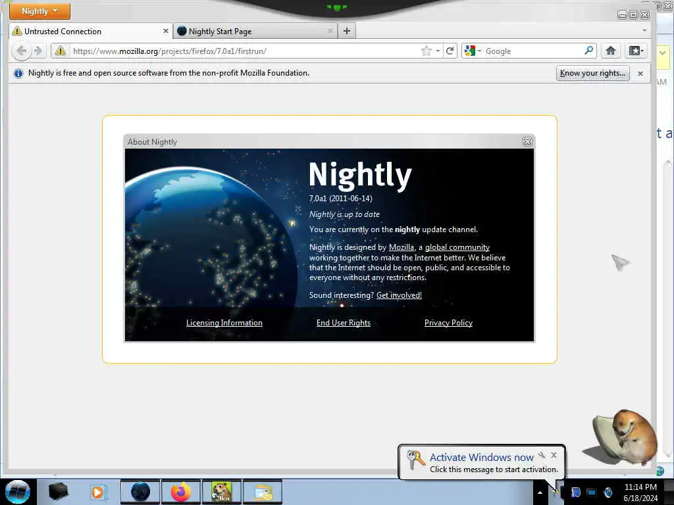Screen dimensions: 674x505
Task: Reload the current page
Action: [x=450, y=51]
